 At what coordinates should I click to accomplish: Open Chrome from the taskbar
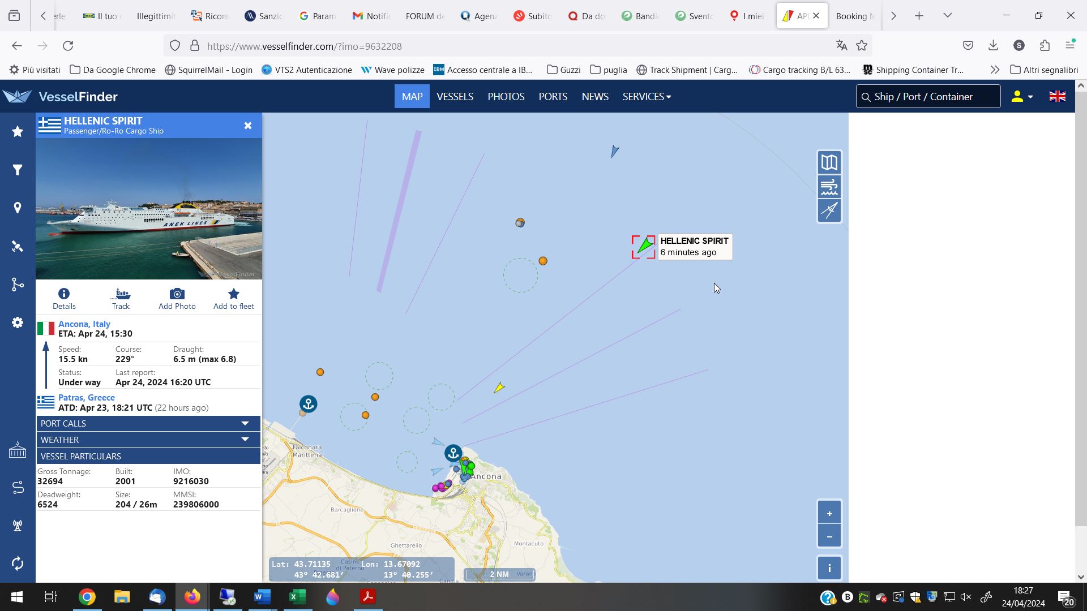87,597
